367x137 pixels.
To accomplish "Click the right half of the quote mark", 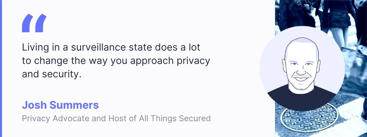I will pos(41,23).
